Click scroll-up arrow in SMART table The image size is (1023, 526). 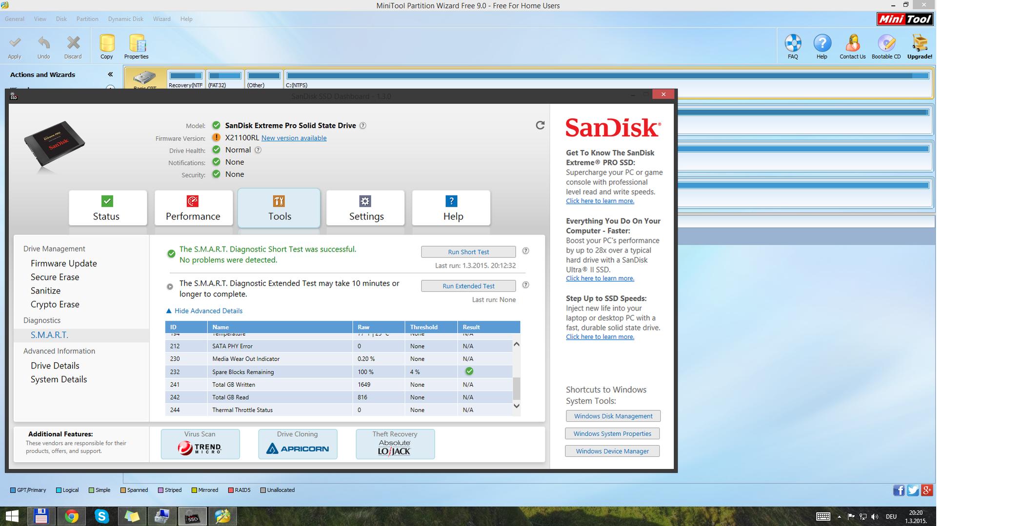click(x=517, y=344)
